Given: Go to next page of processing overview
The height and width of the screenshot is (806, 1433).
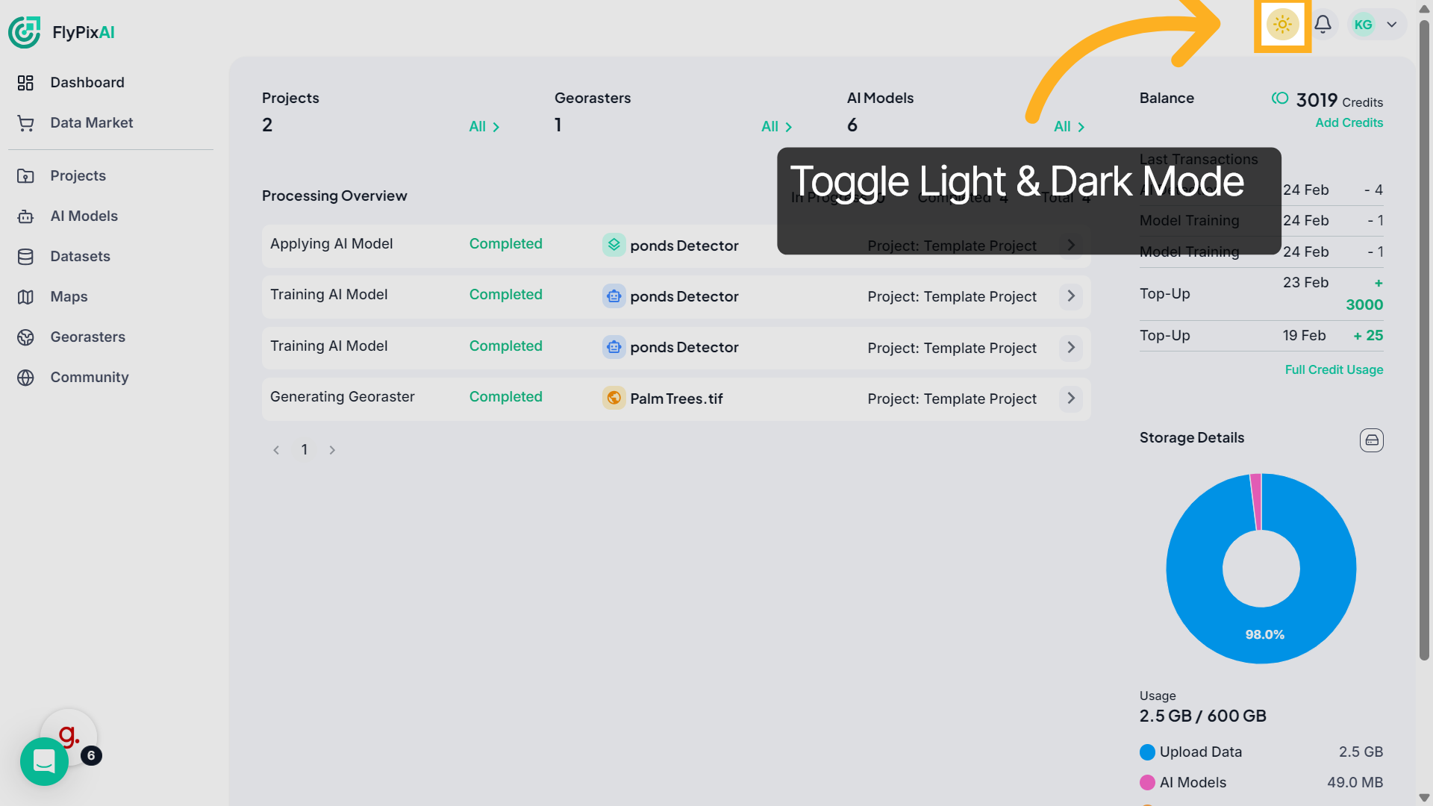Looking at the screenshot, I should (x=332, y=450).
